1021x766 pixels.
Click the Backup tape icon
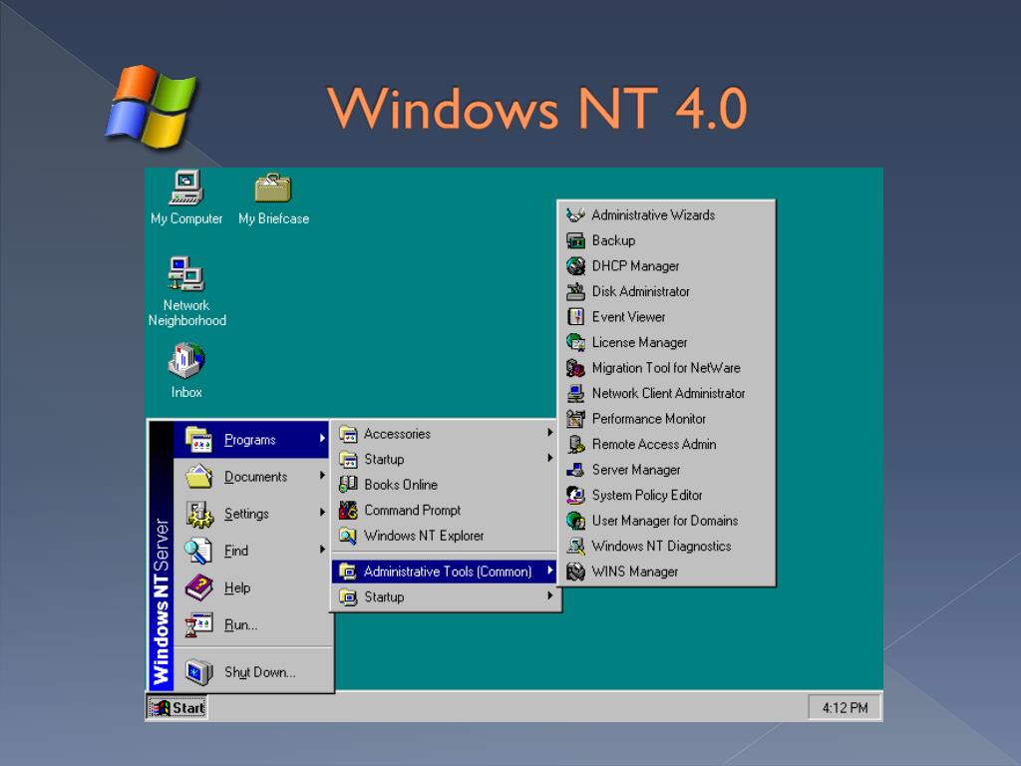tap(575, 240)
